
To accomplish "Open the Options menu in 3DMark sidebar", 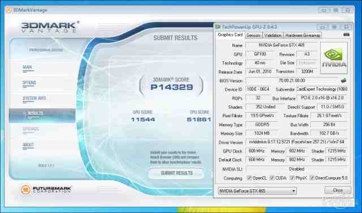I will click(x=29, y=83).
